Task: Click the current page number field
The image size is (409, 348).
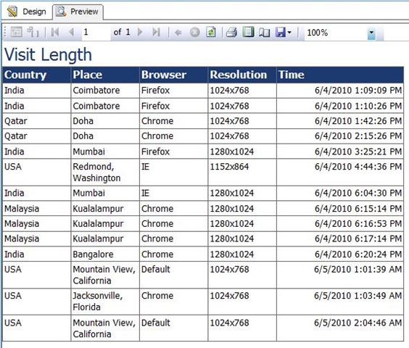Action: pyautogui.click(x=96, y=33)
